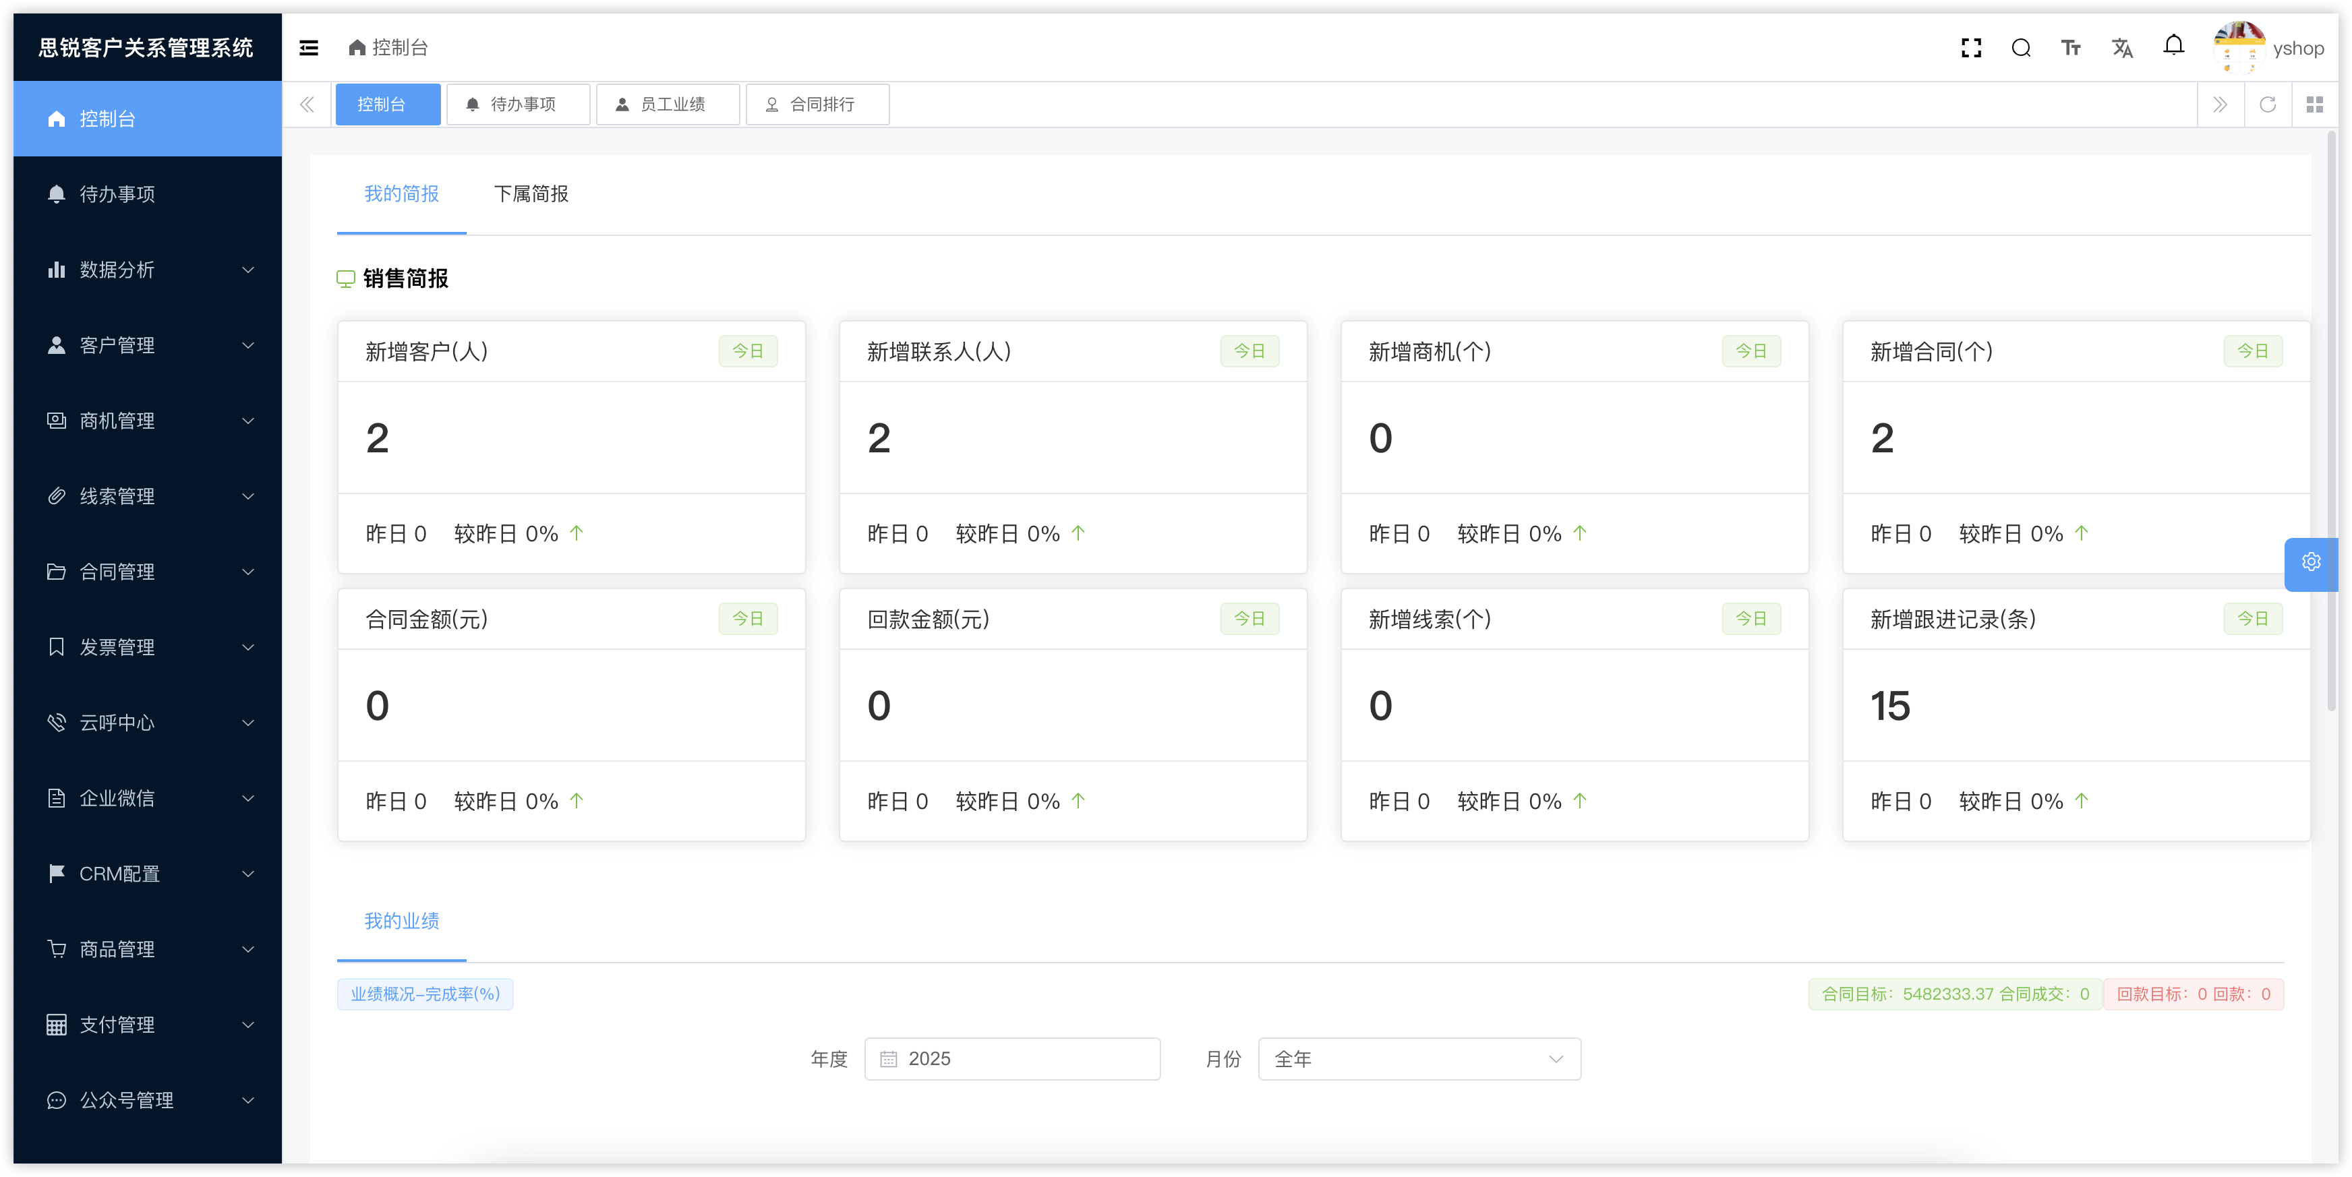The width and height of the screenshot is (2352, 1177).
Task: Click the 业绩概况-完成率(%) tag
Action: point(425,994)
